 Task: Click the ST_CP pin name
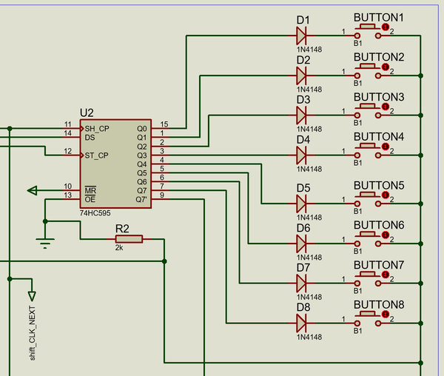click(x=96, y=155)
